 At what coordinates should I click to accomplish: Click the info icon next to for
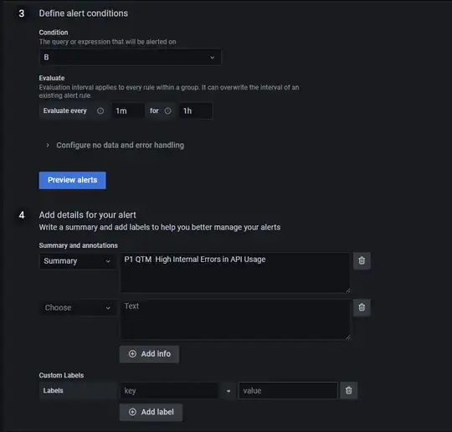click(167, 111)
